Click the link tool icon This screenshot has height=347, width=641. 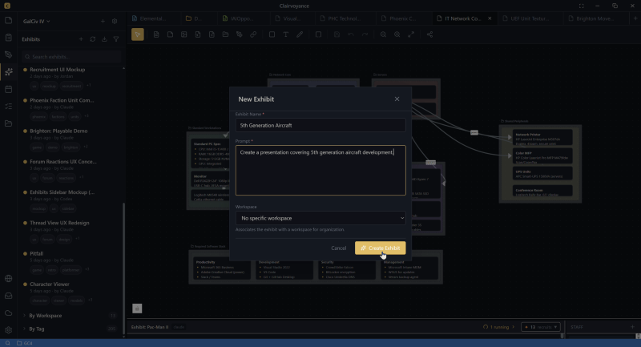253,34
